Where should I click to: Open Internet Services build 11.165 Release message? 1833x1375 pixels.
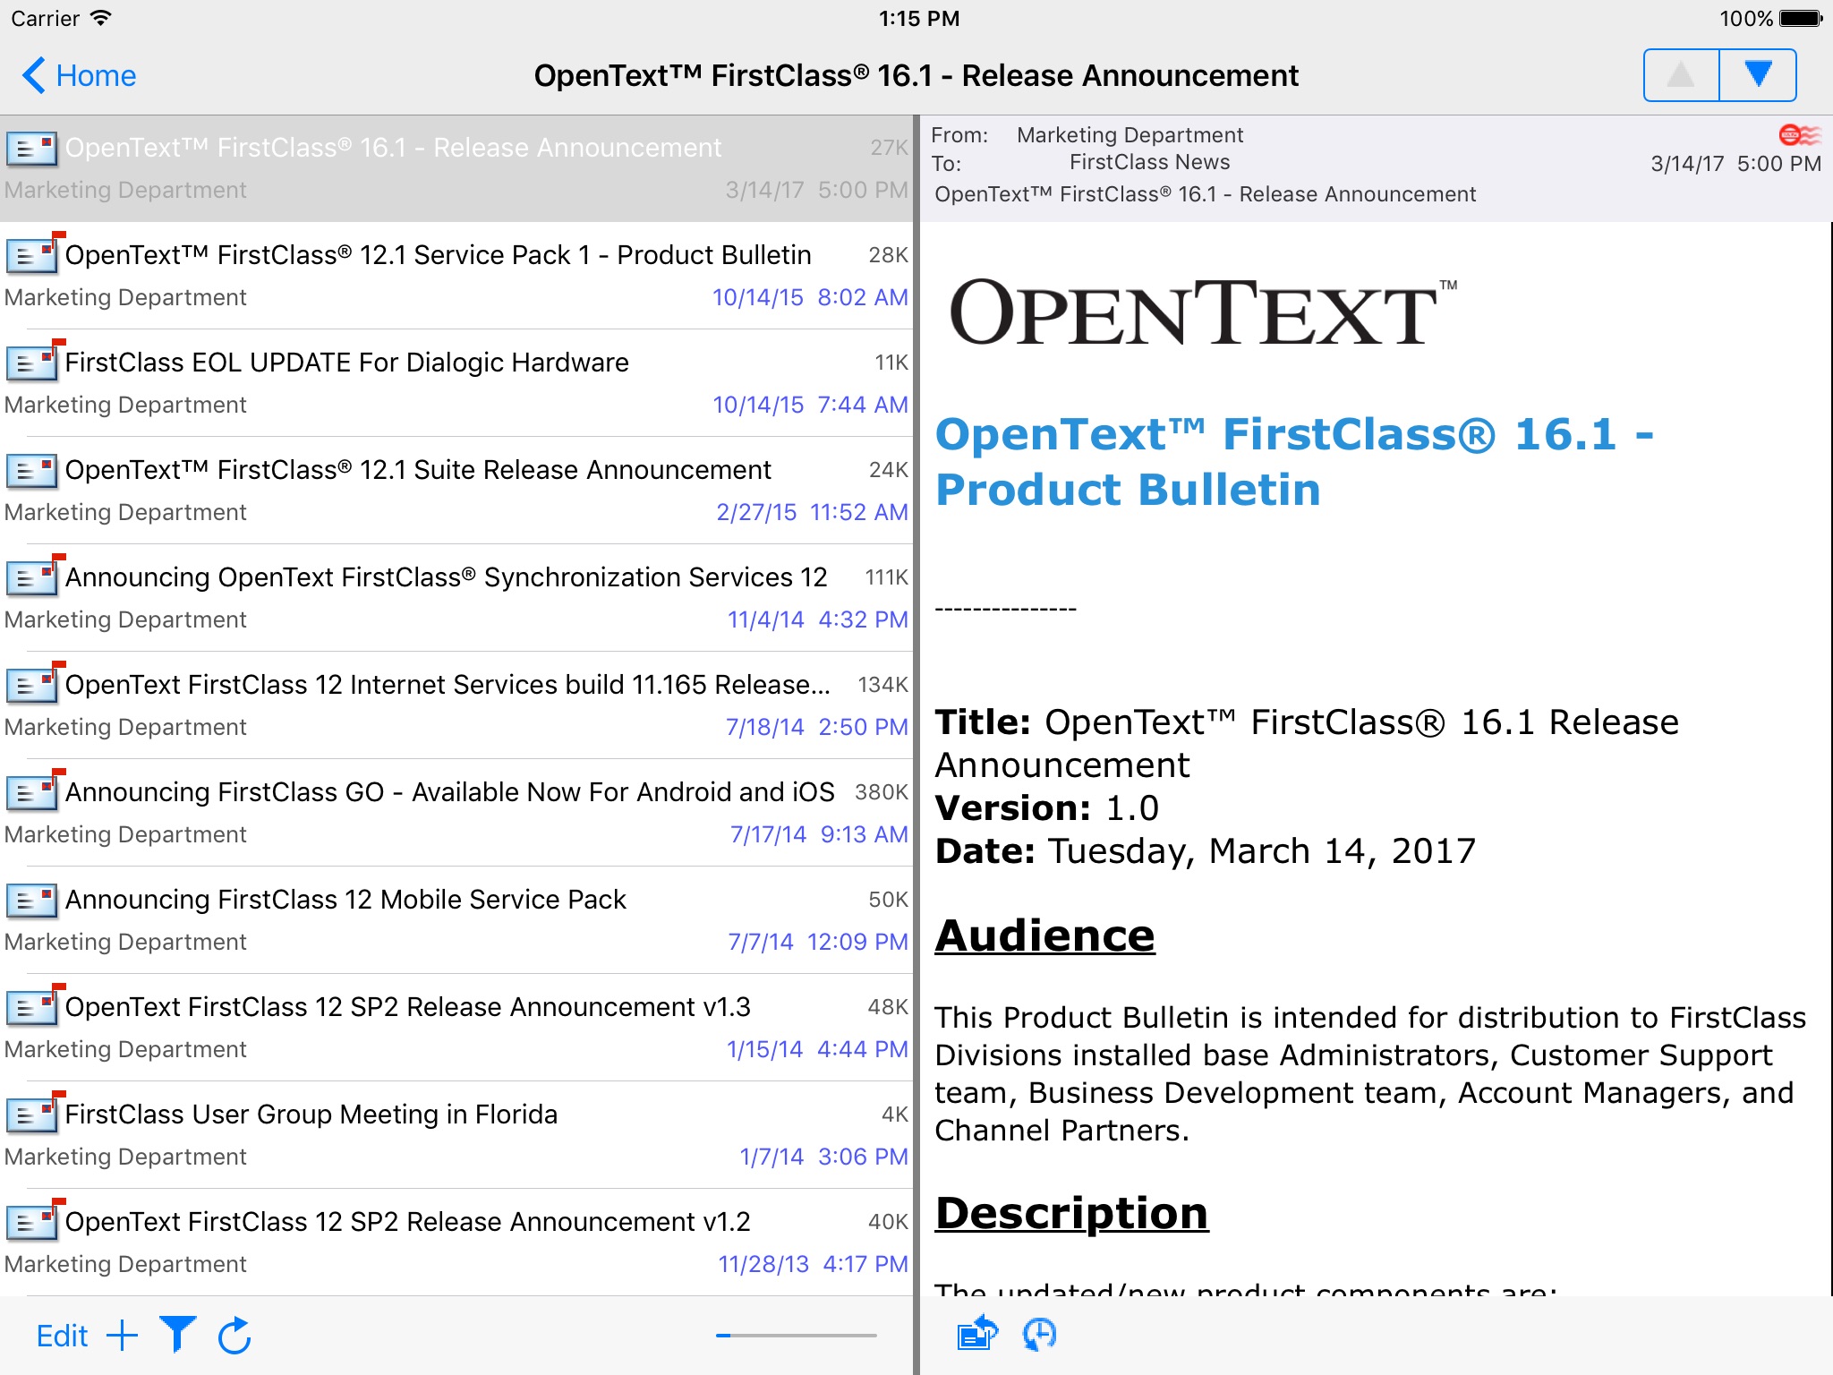pyautogui.click(x=448, y=685)
